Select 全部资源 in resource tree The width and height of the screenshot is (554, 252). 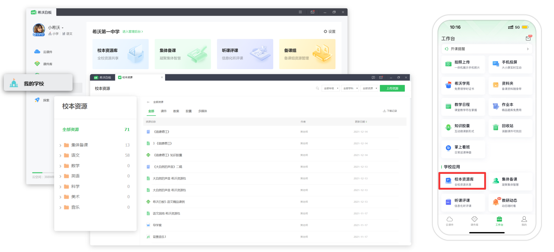click(96, 129)
